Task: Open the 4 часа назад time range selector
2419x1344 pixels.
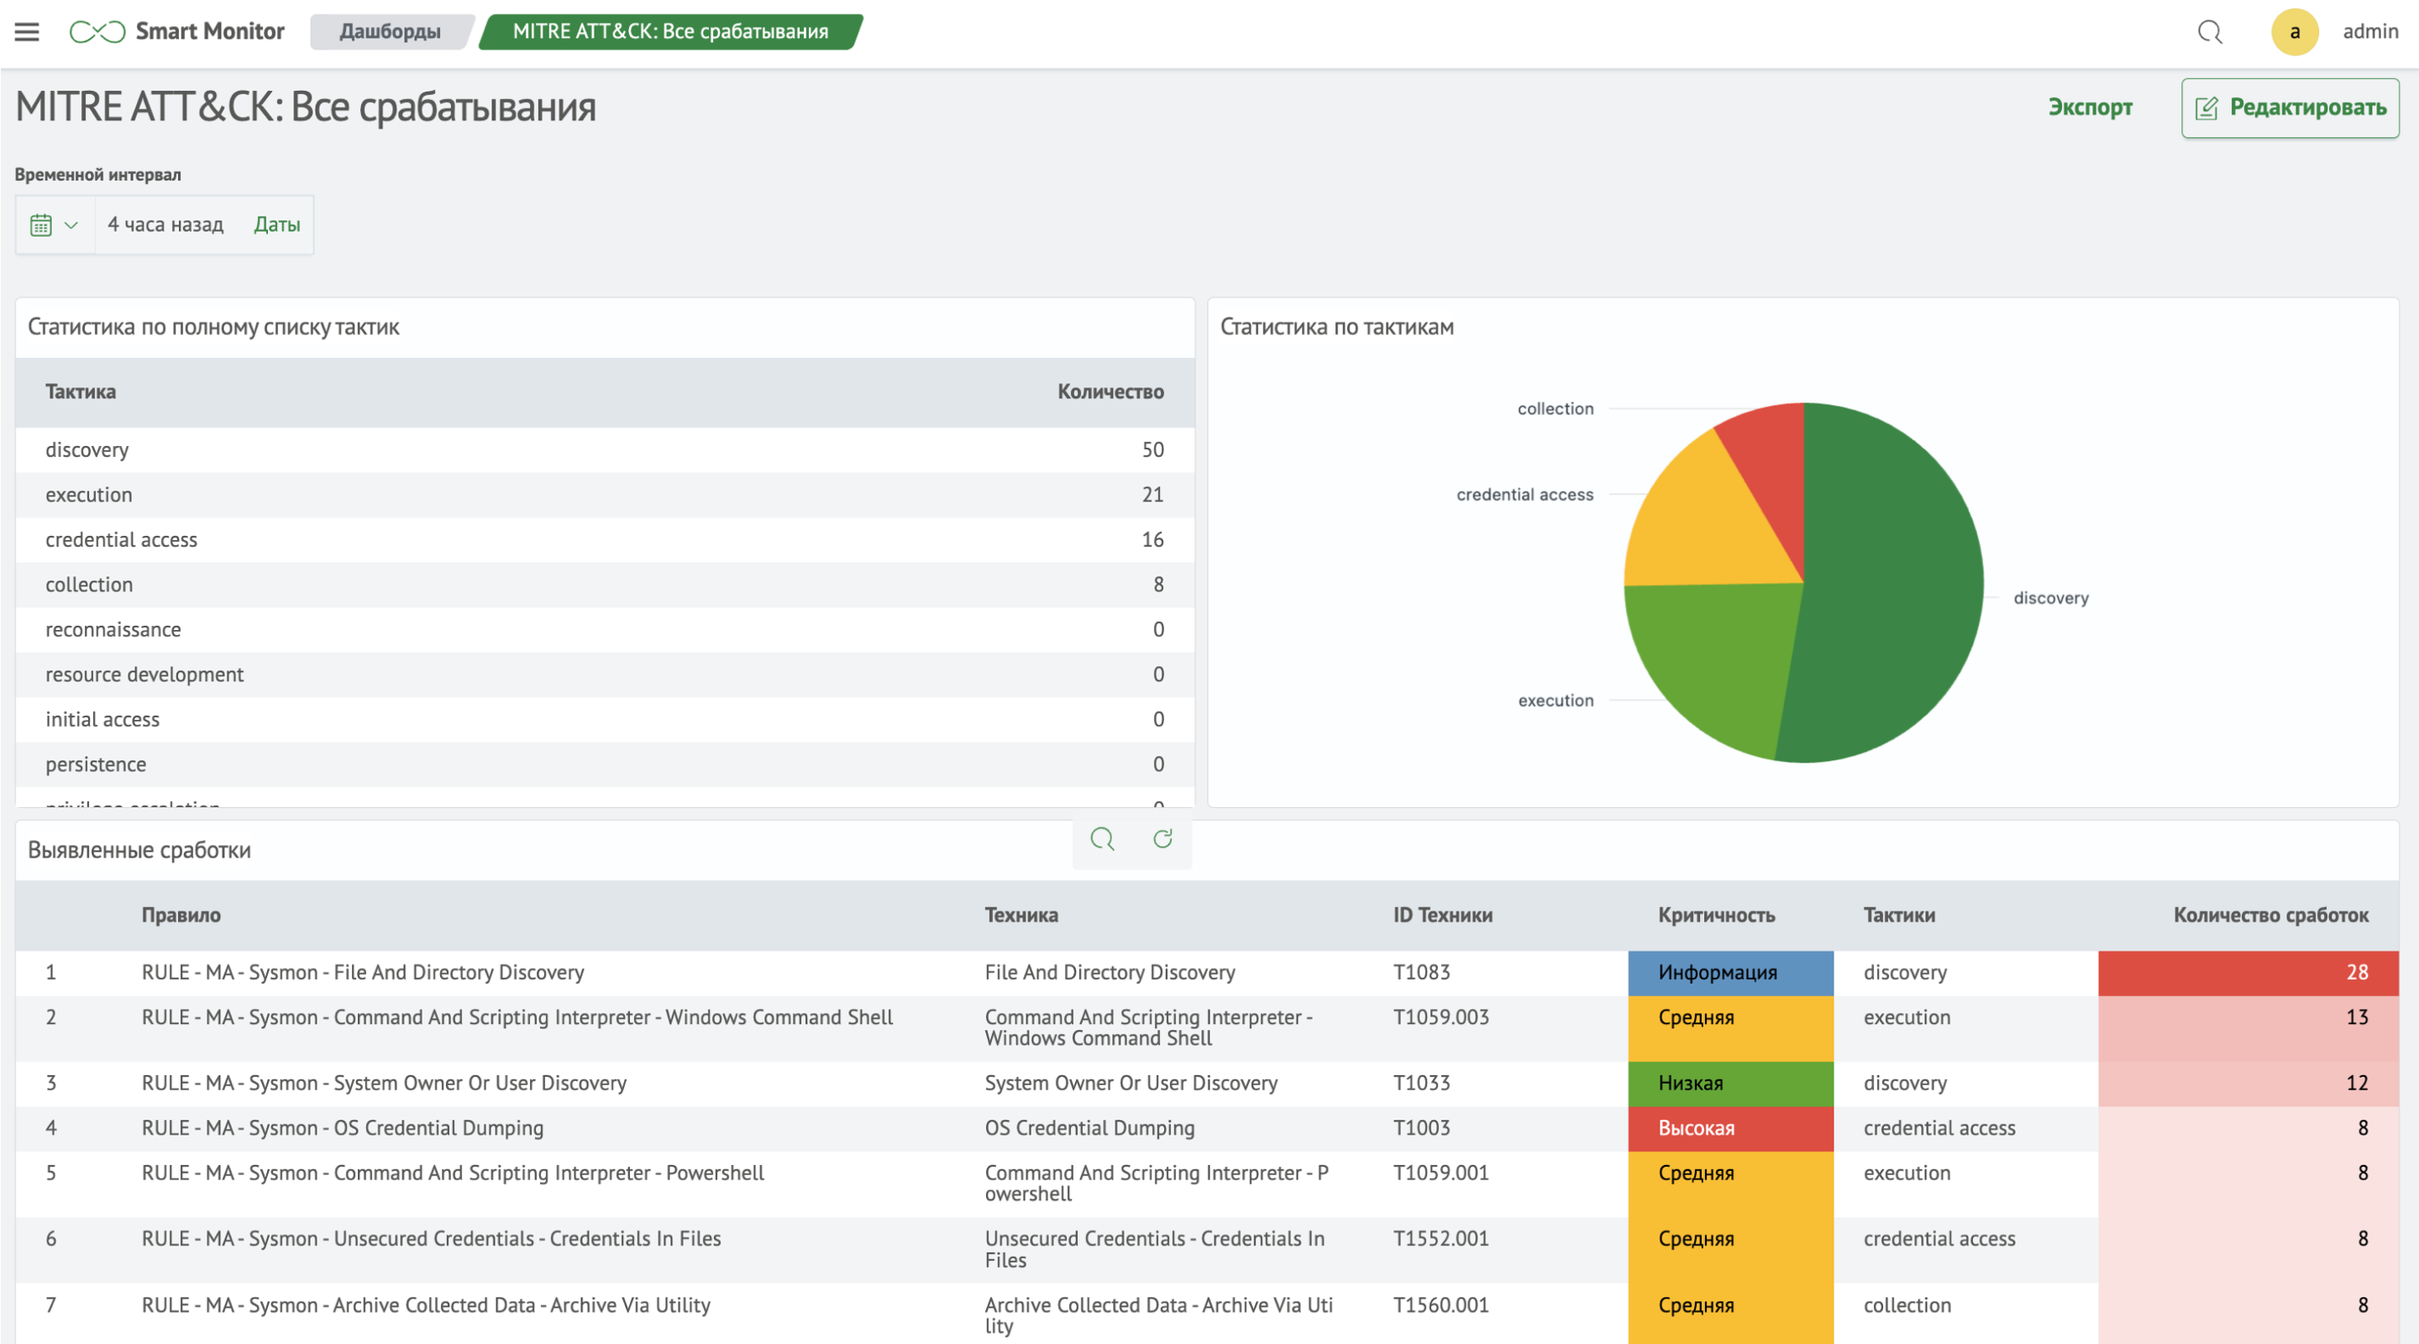Action: [165, 224]
